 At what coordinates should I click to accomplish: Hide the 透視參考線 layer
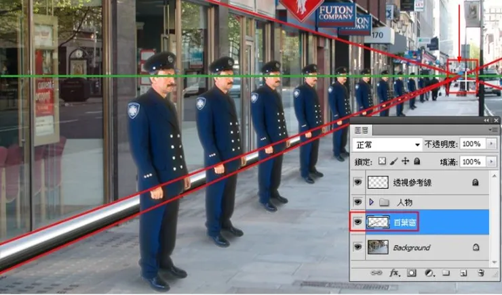(x=358, y=182)
